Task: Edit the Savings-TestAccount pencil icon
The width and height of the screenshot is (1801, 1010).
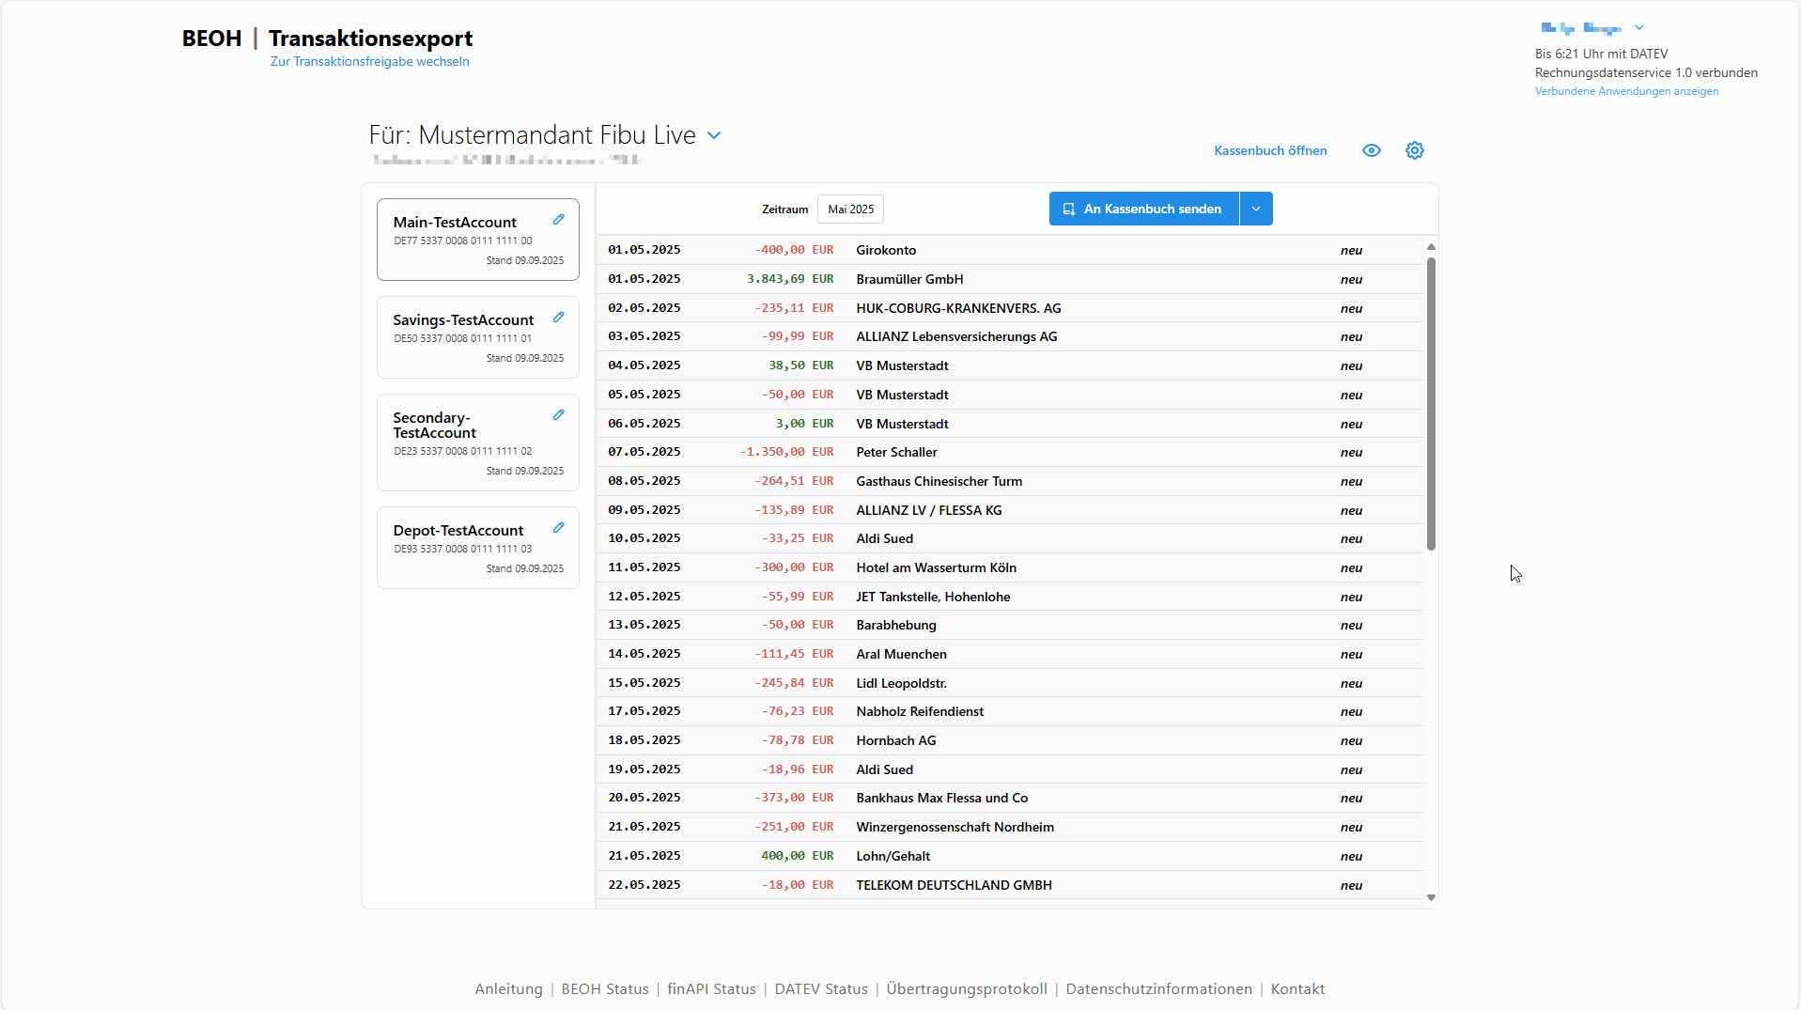Action: [559, 317]
